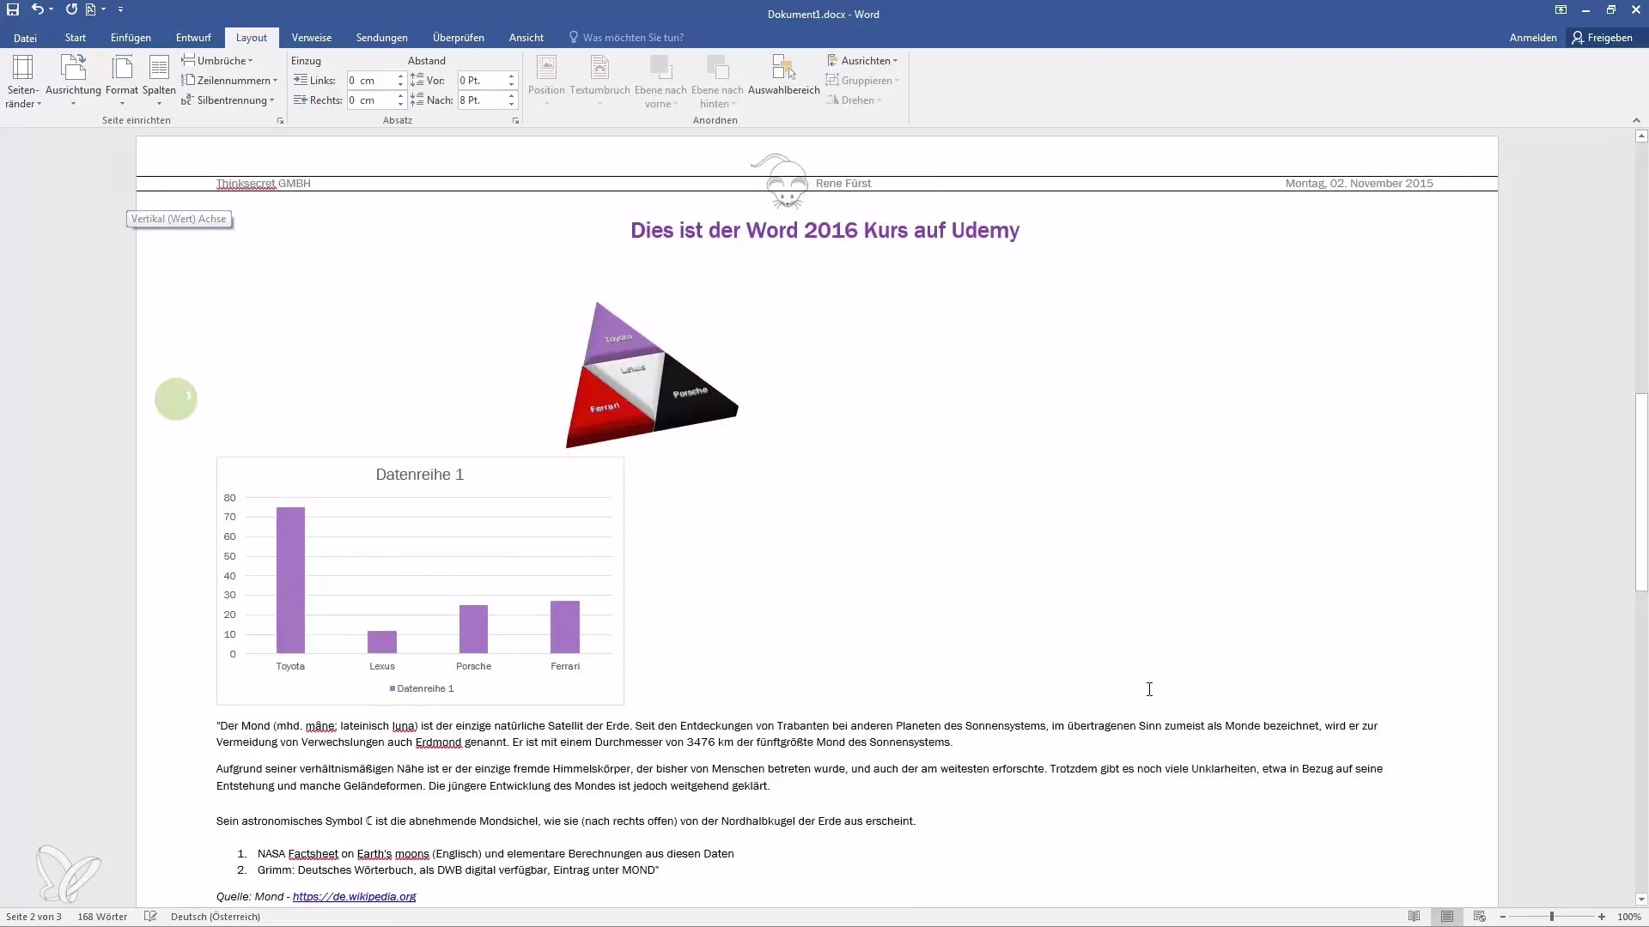Switch to Read Mode view
Image resolution: width=1649 pixels, height=927 pixels.
point(1414,917)
